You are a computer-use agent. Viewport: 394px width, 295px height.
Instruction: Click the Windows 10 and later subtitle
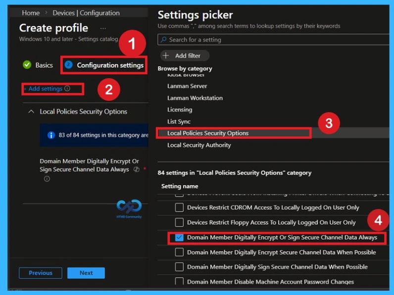pos(68,39)
